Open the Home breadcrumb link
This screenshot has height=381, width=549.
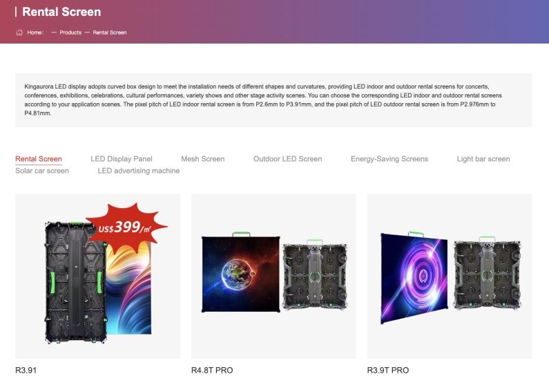point(35,32)
